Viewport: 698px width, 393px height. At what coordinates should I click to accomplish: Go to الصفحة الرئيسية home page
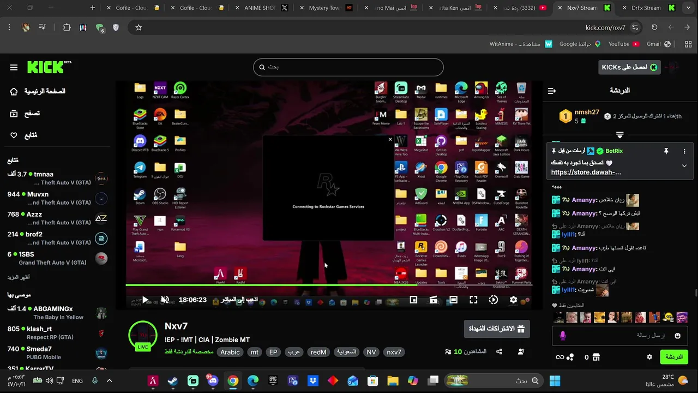38,91
